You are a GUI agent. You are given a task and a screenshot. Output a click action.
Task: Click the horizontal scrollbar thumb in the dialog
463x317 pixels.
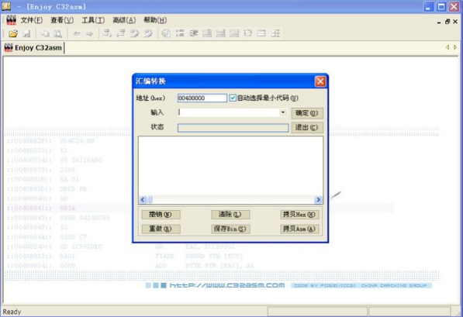(150, 200)
